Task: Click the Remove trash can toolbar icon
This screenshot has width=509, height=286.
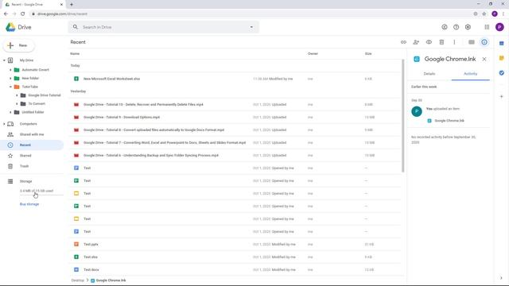Action: coord(441,42)
